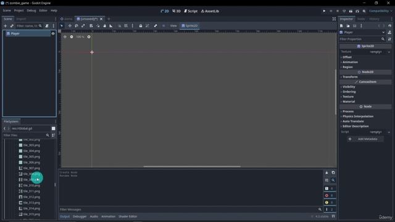Switch to the 2D workspace
The width and height of the screenshot is (395, 222).
pos(165,11)
